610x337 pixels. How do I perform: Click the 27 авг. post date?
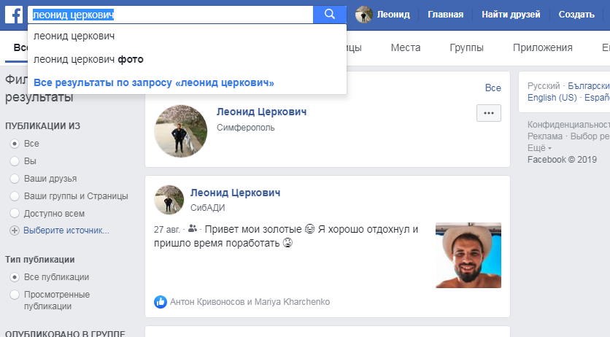click(166, 230)
